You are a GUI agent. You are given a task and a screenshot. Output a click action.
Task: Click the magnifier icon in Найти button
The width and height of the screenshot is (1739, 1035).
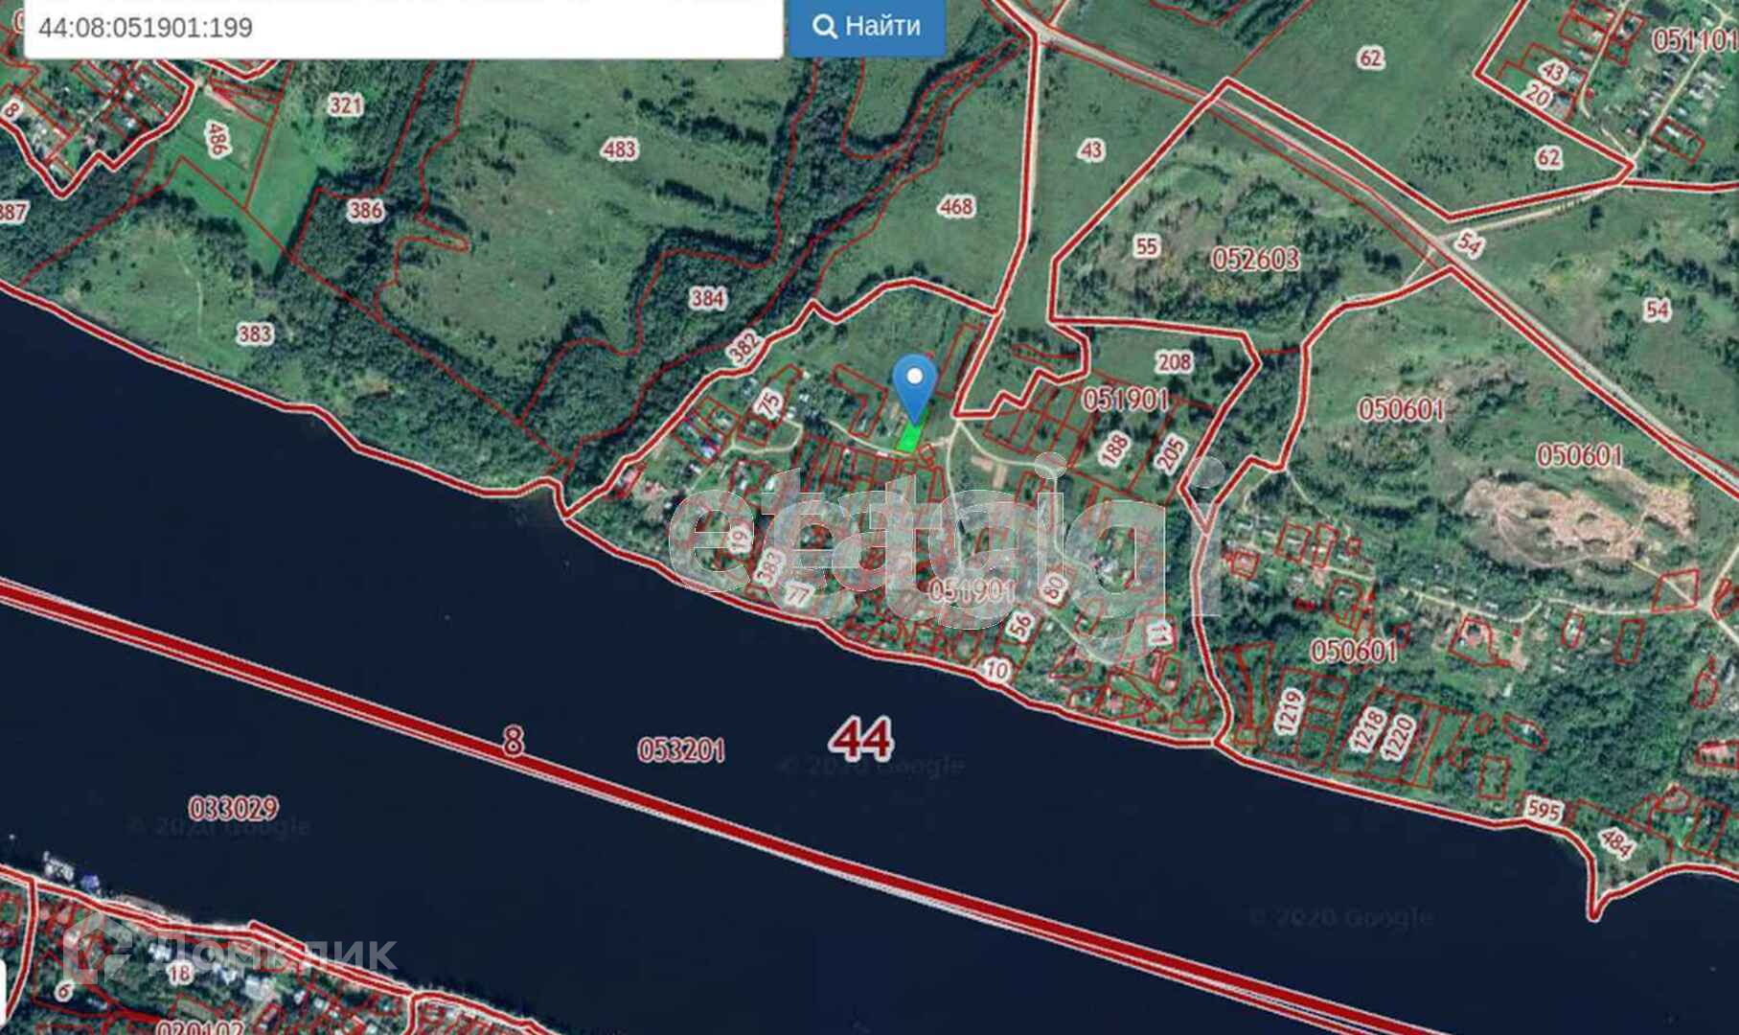[x=824, y=27]
